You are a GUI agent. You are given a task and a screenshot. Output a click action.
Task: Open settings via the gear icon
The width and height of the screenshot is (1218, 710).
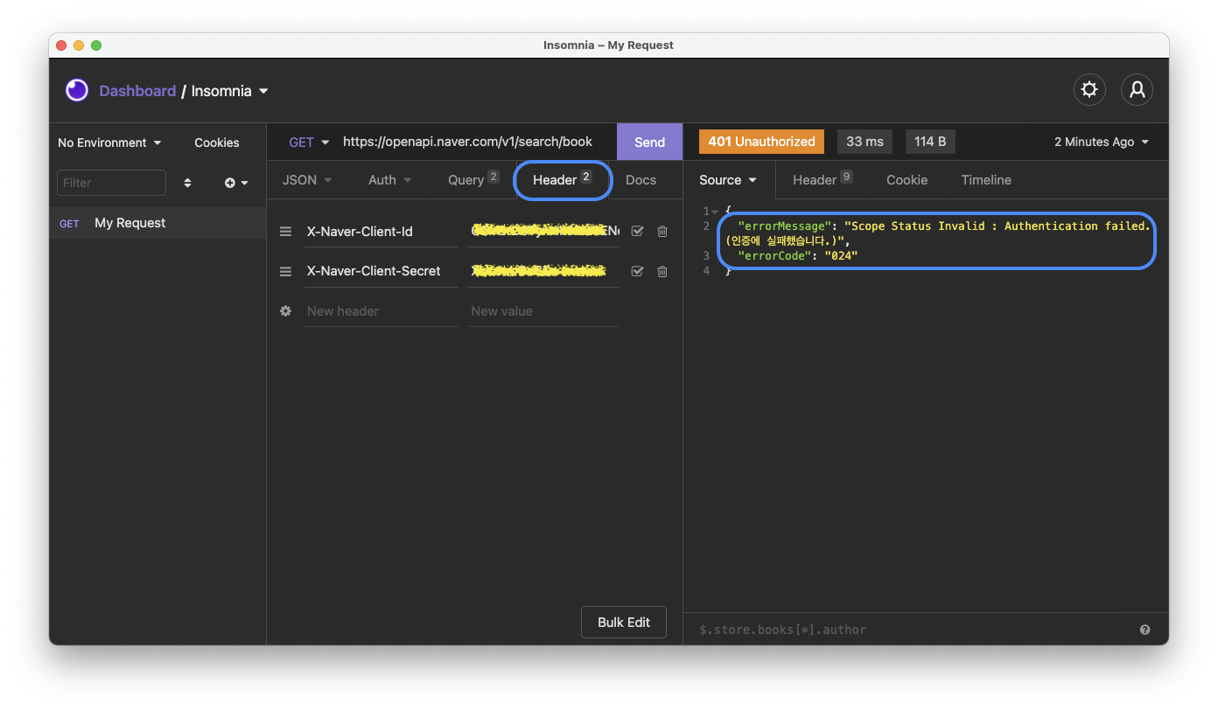coord(1089,89)
